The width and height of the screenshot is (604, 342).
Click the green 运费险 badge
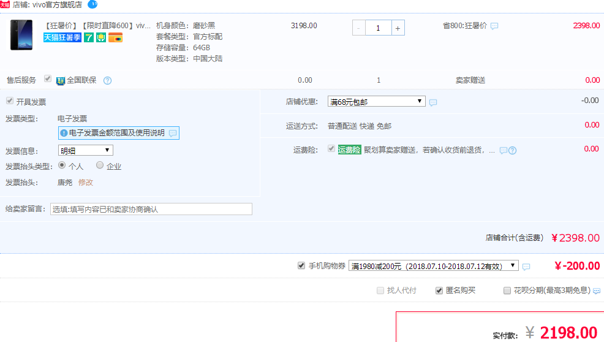pos(349,150)
